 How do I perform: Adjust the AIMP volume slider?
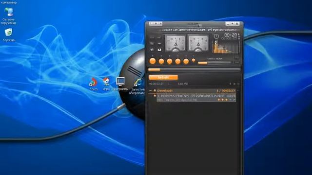click(x=214, y=63)
